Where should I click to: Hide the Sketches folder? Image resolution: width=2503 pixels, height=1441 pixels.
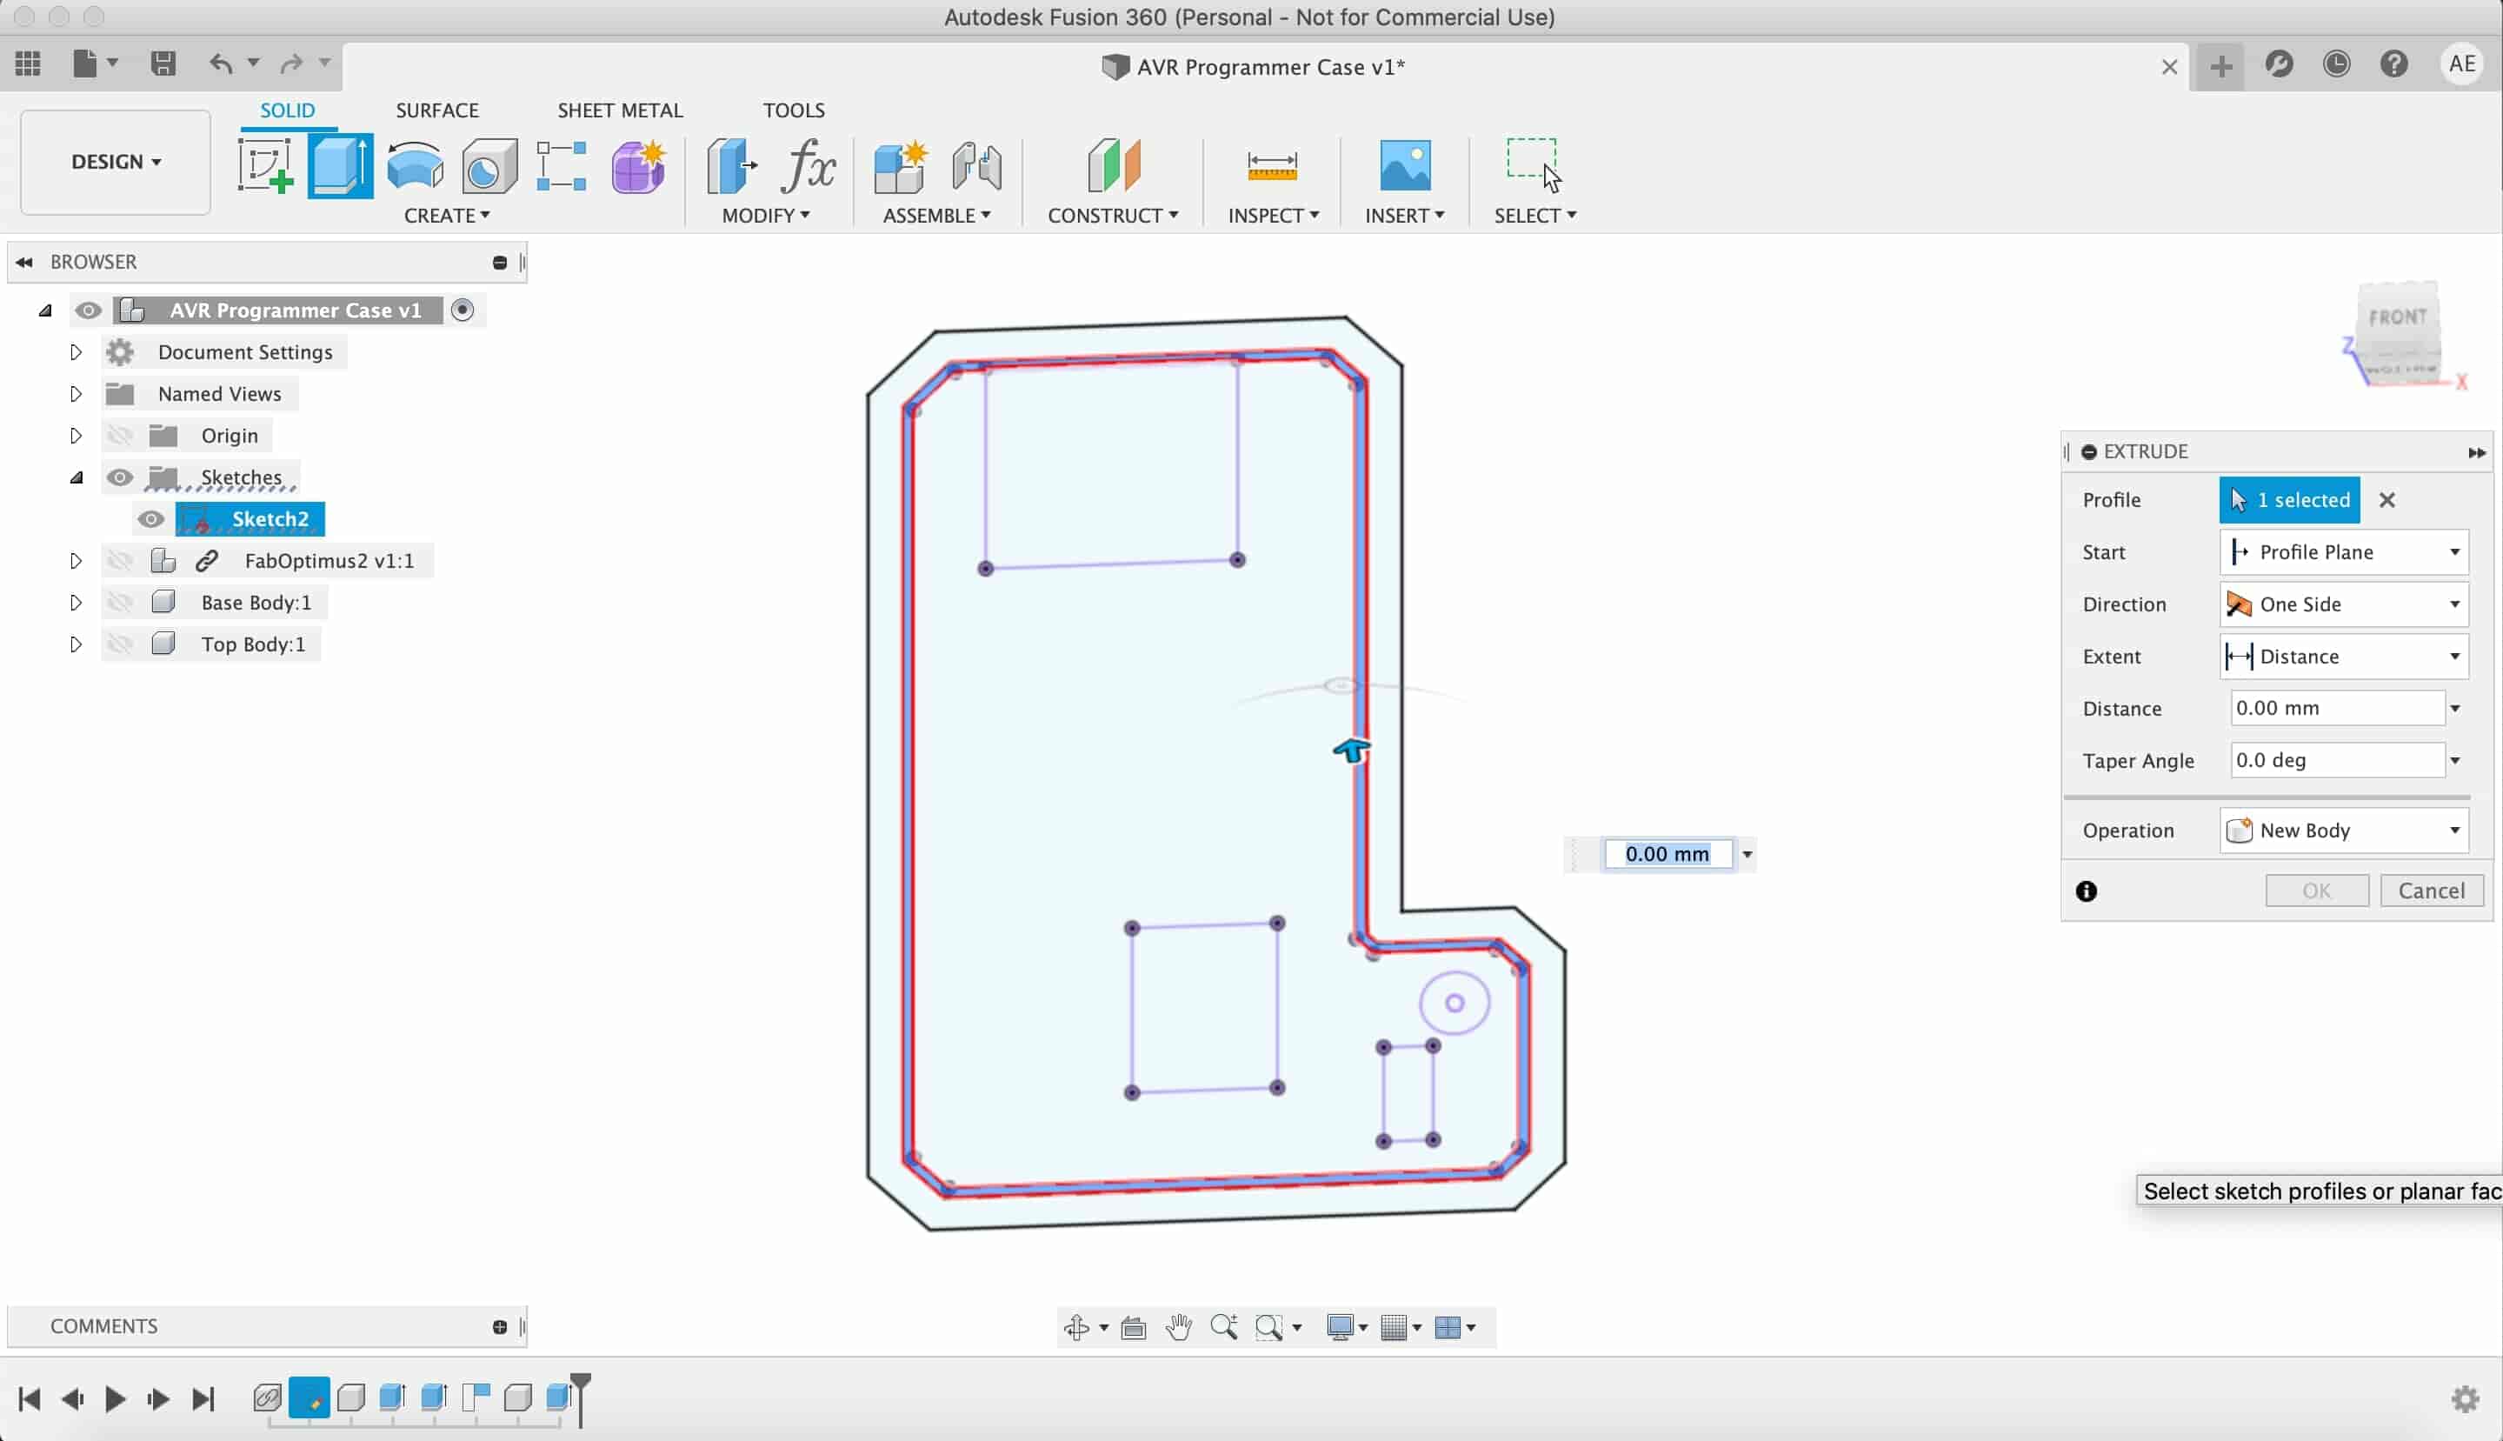click(x=120, y=477)
